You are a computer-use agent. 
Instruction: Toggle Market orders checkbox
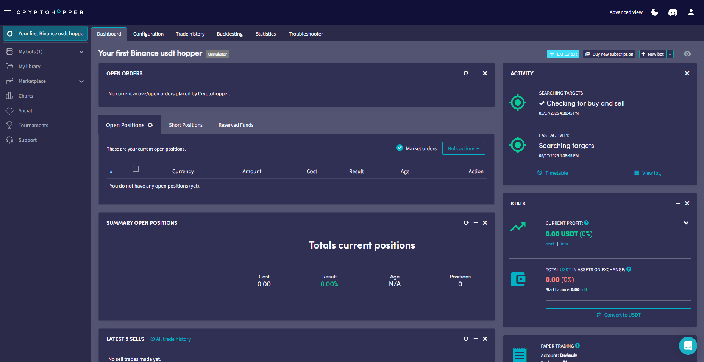(x=400, y=148)
